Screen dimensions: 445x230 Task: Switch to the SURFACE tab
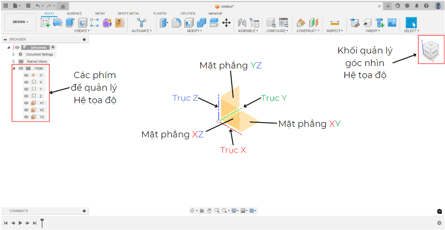74,14
